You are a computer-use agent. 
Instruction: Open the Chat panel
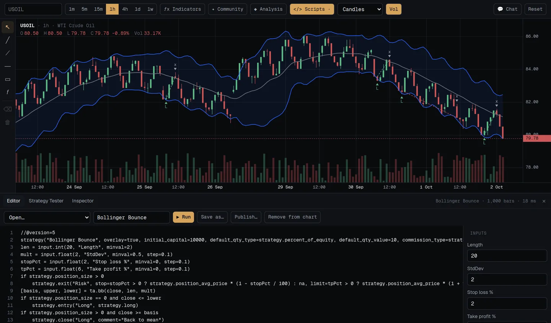click(507, 9)
